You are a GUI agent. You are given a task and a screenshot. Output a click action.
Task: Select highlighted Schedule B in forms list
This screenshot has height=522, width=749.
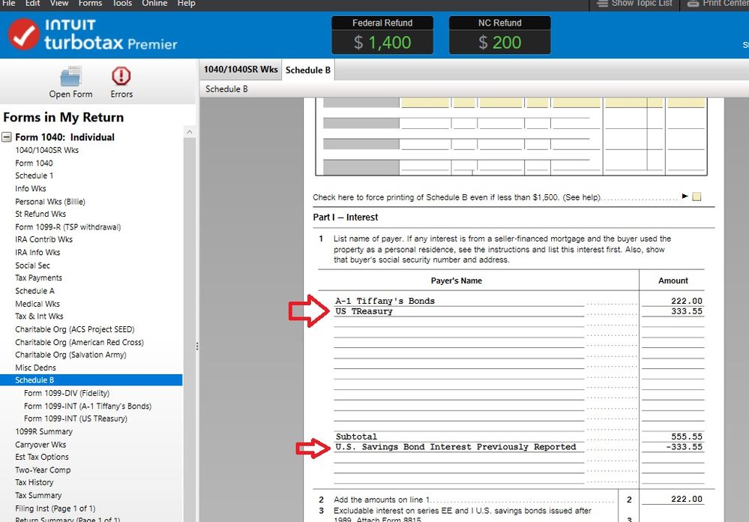click(x=91, y=380)
